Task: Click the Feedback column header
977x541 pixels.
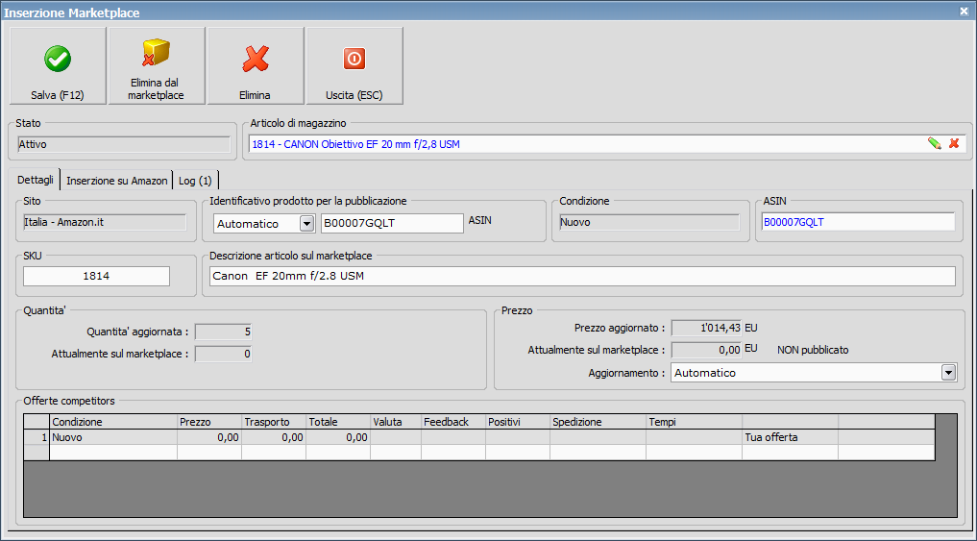Action: click(x=452, y=421)
